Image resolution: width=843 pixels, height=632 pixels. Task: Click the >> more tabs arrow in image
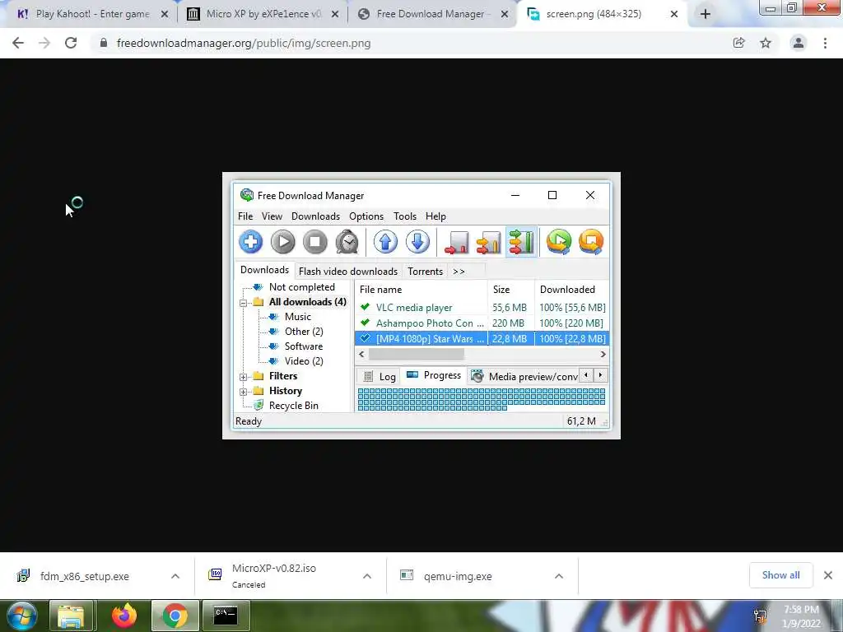459,272
